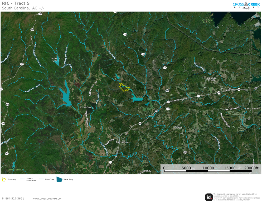Click the phone number 864-517-3621
The image size is (262, 202).
[13, 199]
